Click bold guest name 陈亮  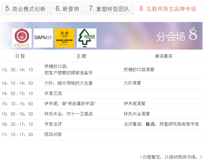pyautogui.click(x=150, y=124)
